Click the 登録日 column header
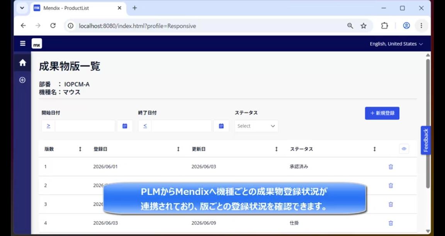The image size is (445, 236). point(100,149)
